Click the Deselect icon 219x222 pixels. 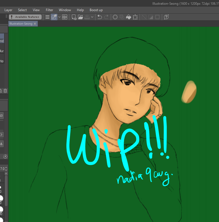(x=144, y=17)
